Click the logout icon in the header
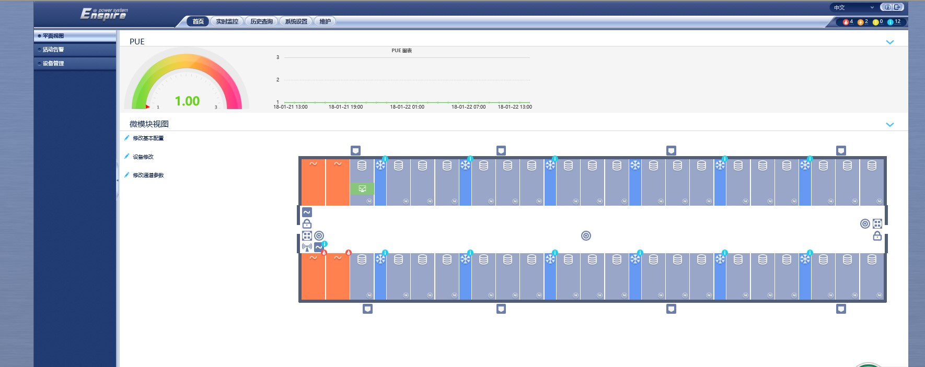Viewport: 925px width, 367px height. pyautogui.click(x=897, y=7)
